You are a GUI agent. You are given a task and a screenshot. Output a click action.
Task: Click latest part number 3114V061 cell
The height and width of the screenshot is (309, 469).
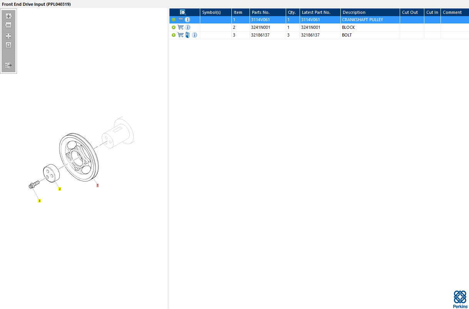coord(320,20)
